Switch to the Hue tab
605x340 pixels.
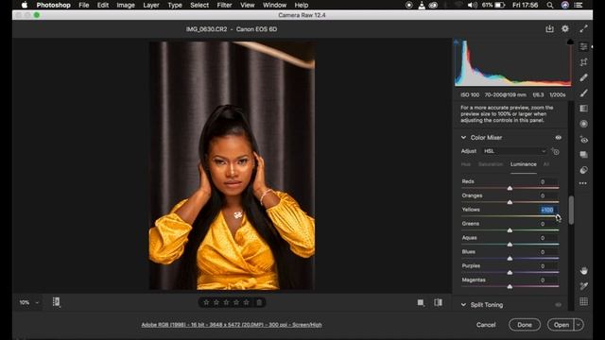point(466,164)
